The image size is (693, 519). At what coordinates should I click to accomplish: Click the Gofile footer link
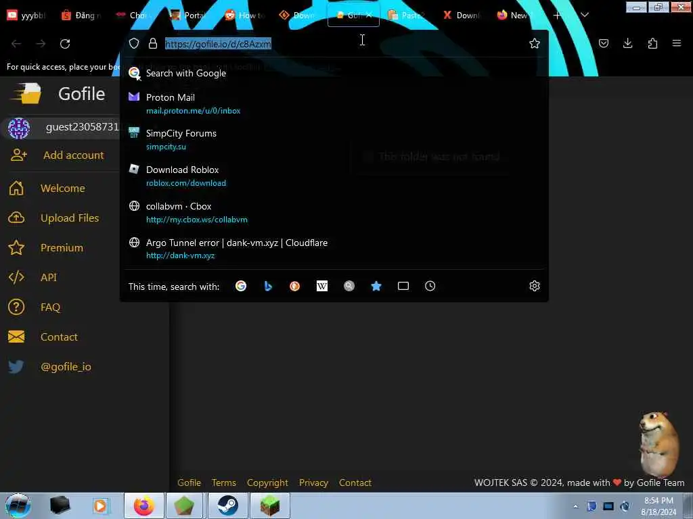pos(189,483)
